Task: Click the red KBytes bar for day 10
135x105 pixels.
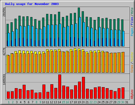Action: [44, 92]
